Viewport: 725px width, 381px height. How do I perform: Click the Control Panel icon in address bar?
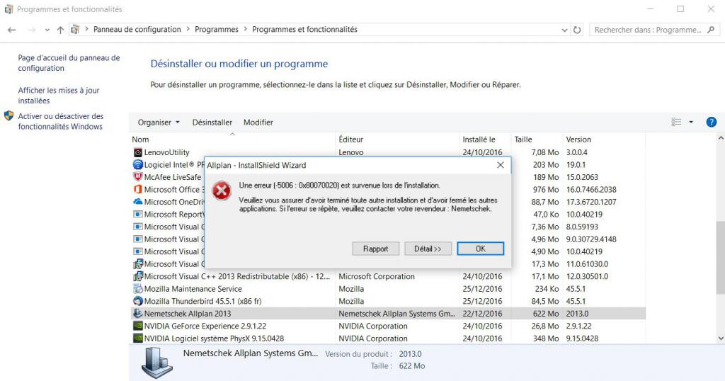point(75,30)
